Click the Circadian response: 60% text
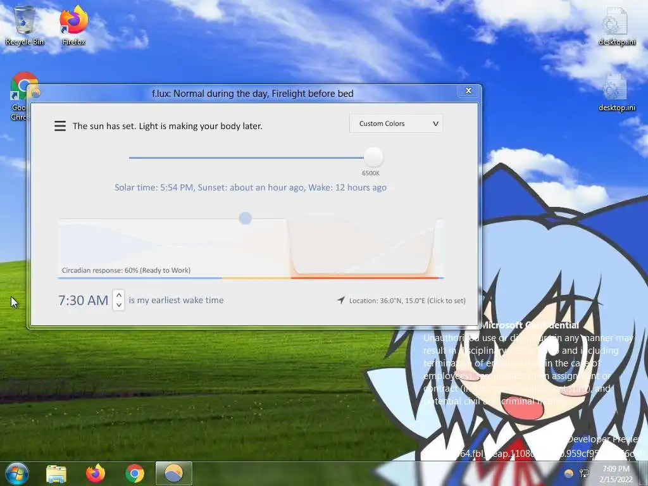This screenshot has height=486, width=648. point(126,270)
